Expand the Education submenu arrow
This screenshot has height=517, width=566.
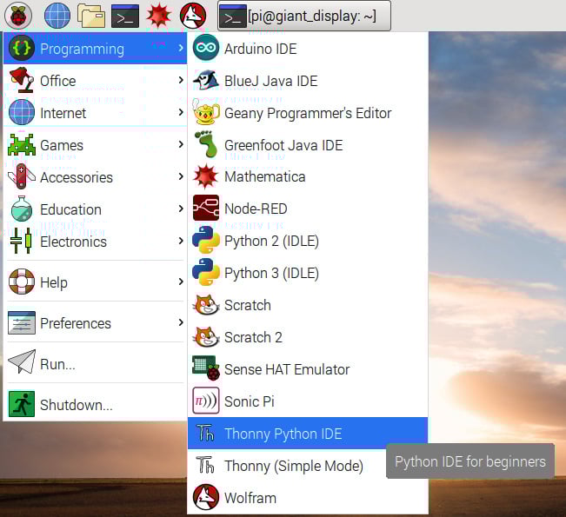(x=181, y=209)
